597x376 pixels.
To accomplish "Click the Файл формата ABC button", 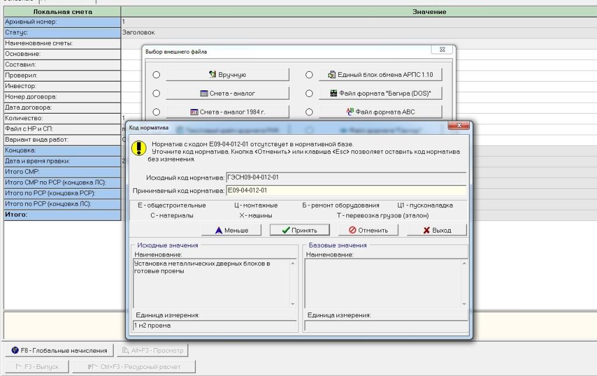I will [380, 112].
